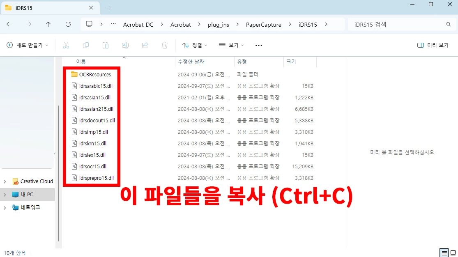The height and width of the screenshot is (257, 458).
Task: Expand the Creative Cloud tree node
Action: [5, 181]
